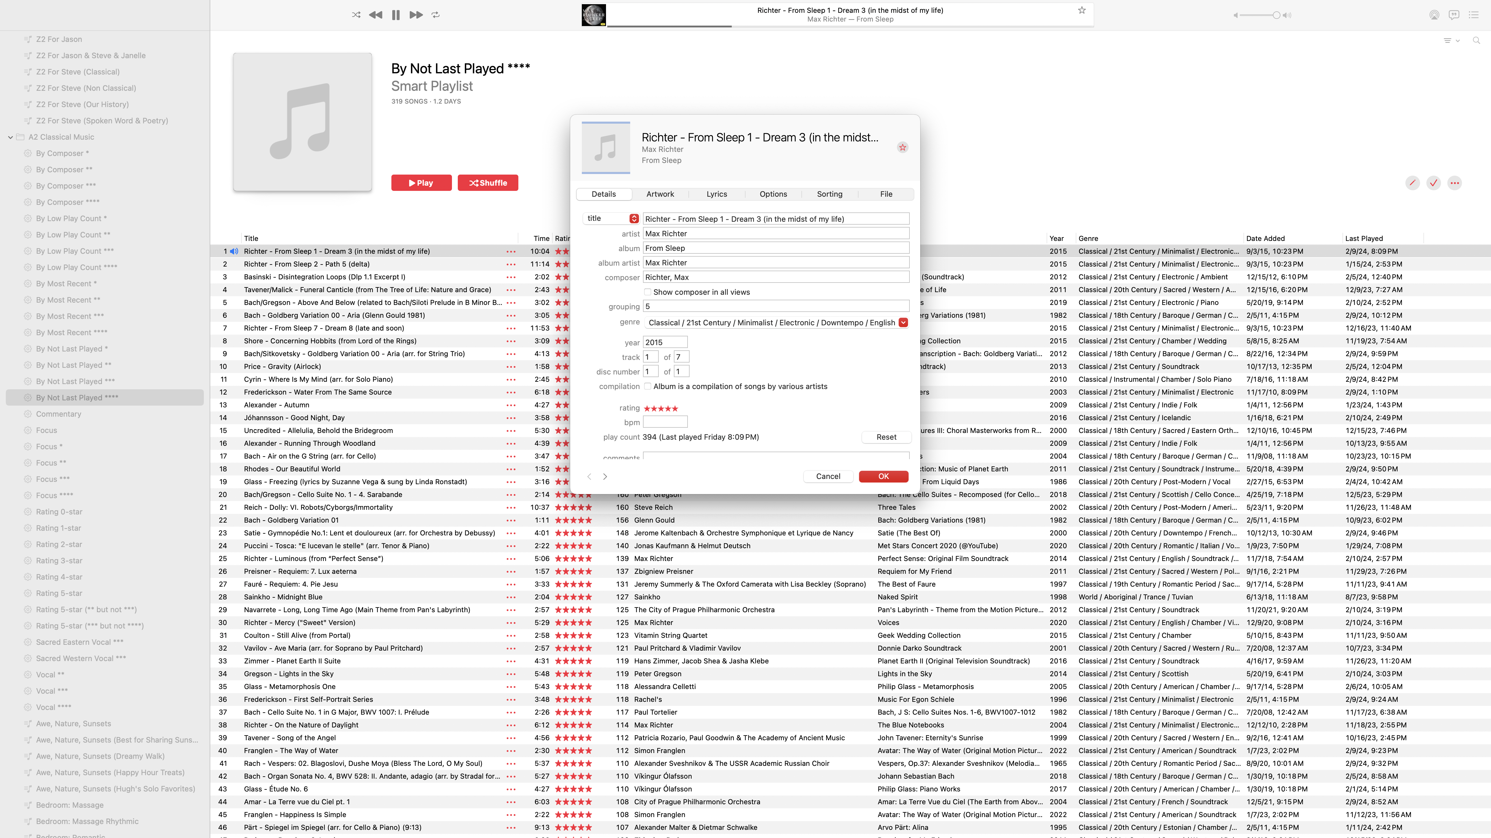This screenshot has height=838, width=1491.
Task: Open the genre dropdown in dialog
Action: click(903, 323)
